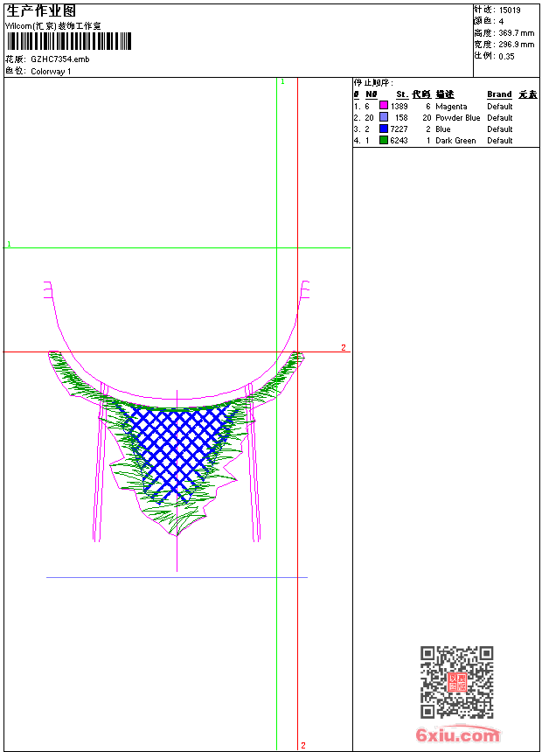Click stitch count 1389 in Magenta row
This screenshot has height=752, width=542.
[x=399, y=106]
